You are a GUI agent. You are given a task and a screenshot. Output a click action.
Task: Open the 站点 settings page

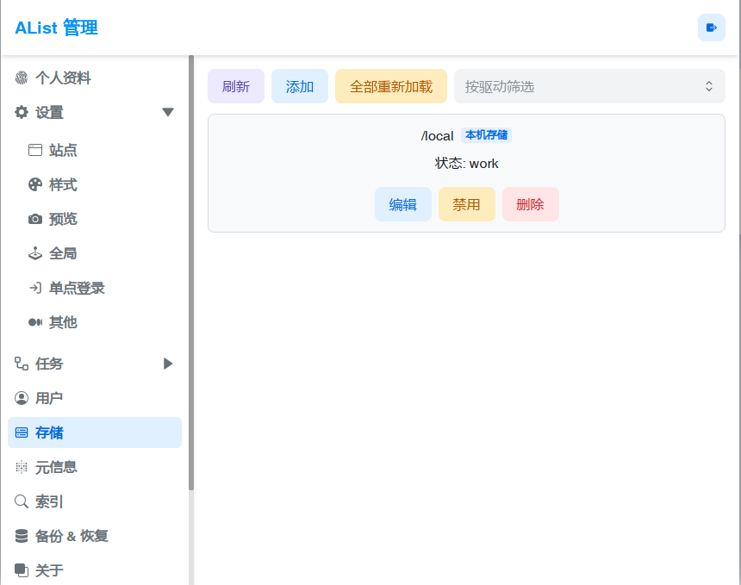pos(63,150)
